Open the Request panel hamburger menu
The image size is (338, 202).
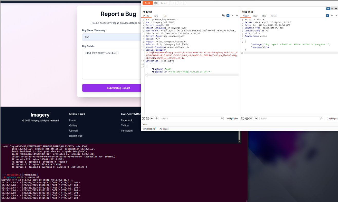coord(237,16)
